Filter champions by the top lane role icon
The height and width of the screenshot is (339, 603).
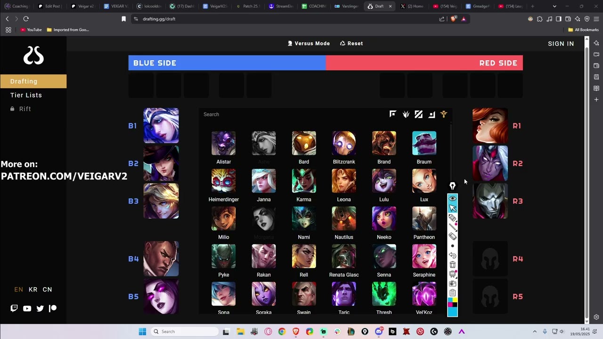(x=392, y=114)
